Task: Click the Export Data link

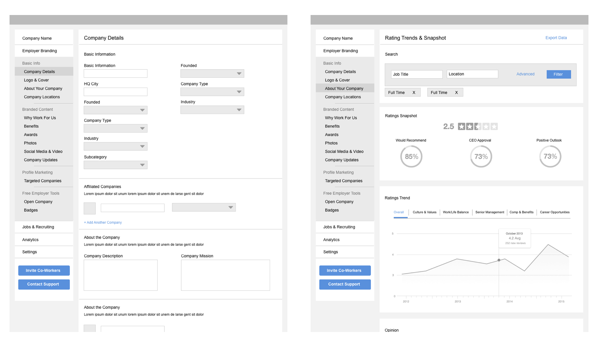Action: [x=556, y=38]
